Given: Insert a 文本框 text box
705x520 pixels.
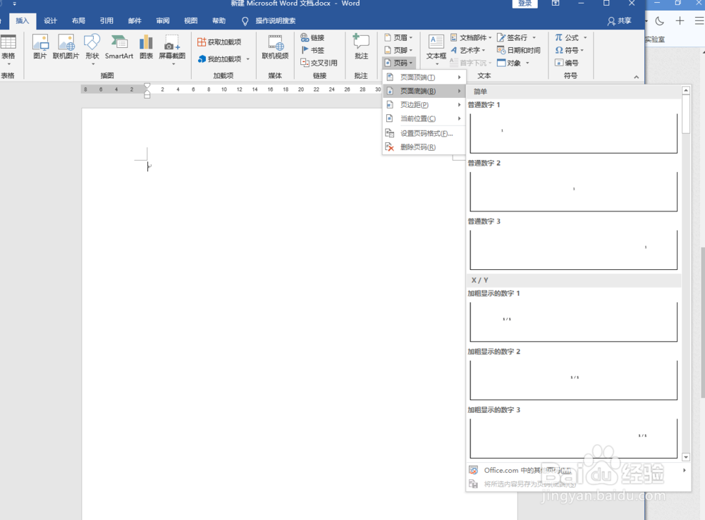Looking at the screenshot, I should [436, 49].
